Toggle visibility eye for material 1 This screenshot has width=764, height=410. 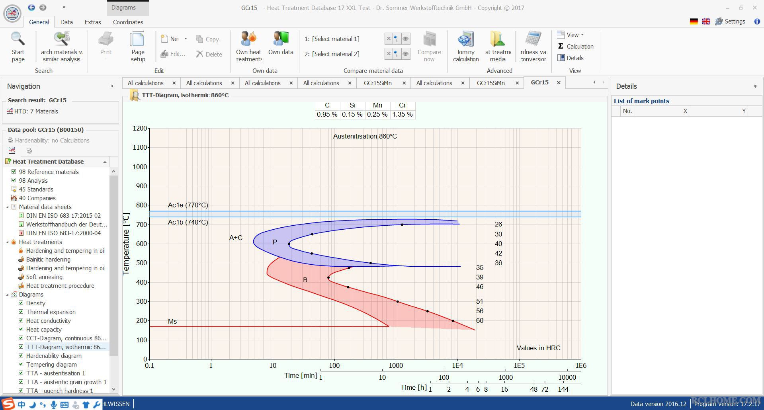pyautogui.click(x=405, y=39)
